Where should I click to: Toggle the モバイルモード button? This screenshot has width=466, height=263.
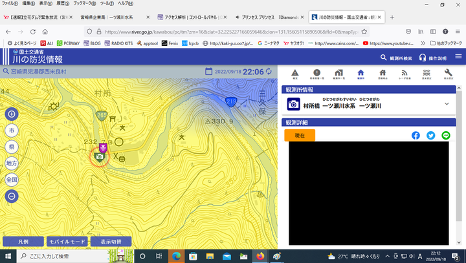click(x=67, y=241)
